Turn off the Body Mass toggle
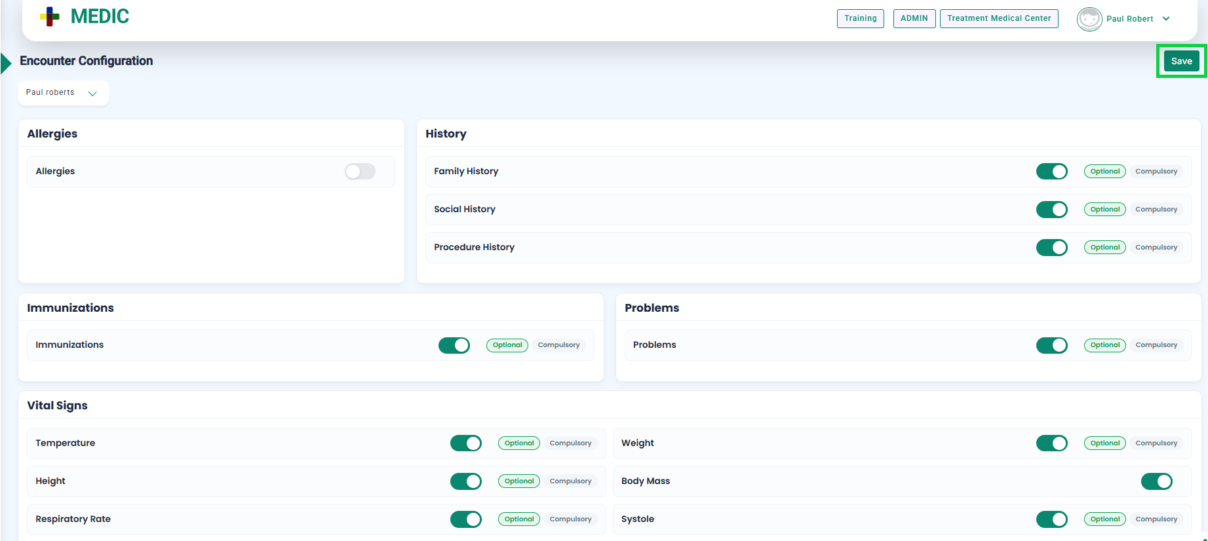The width and height of the screenshot is (1208, 541). 1156,481
